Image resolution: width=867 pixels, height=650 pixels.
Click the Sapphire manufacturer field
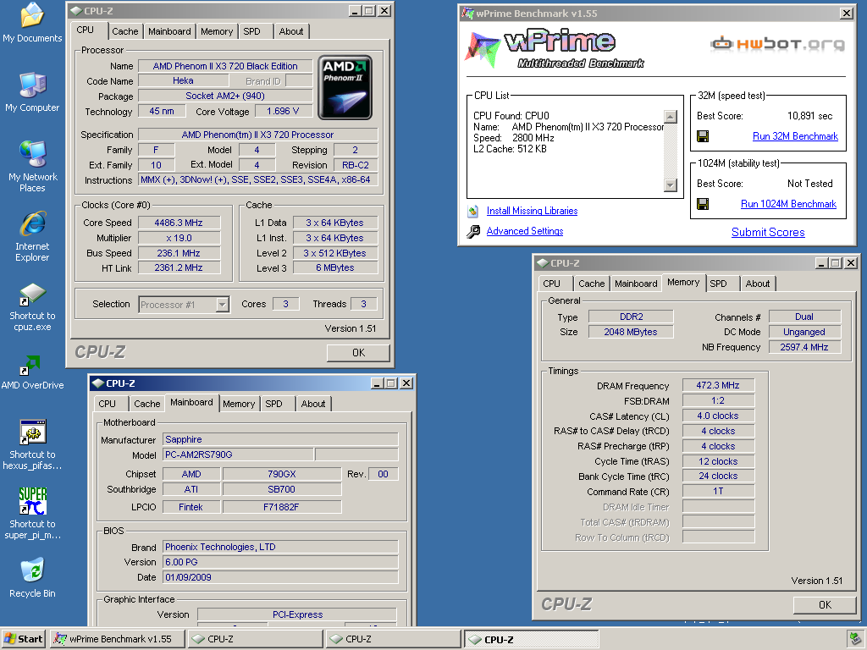click(x=280, y=439)
